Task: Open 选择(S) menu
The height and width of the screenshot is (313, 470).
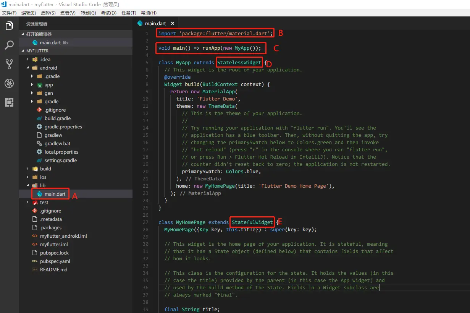Action: (48, 13)
